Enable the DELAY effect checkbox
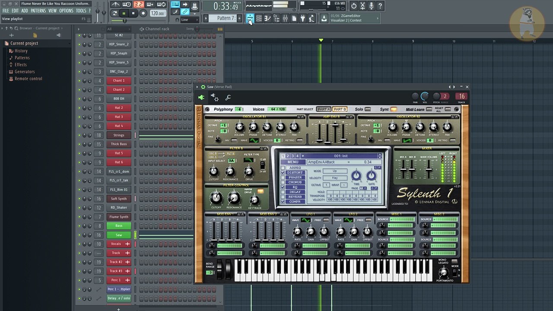 pyautogui.click(x=283, y=192)
